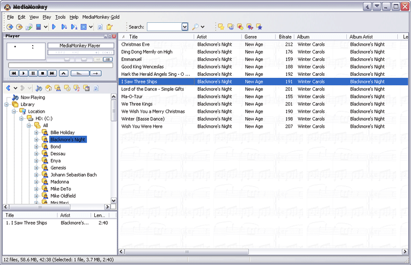Collapse the HD: (C:) tree node

[x=22, y=119]
